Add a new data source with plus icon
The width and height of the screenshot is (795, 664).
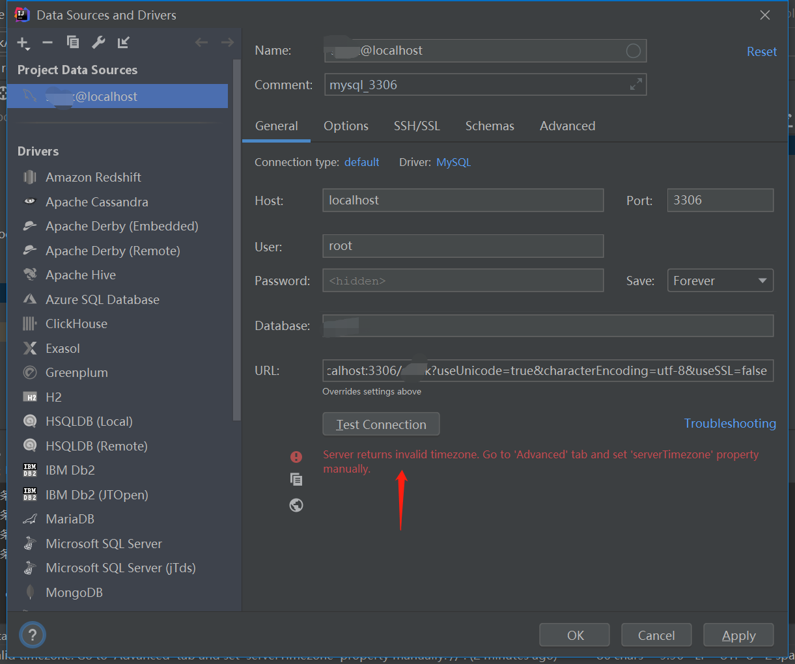[x=23, y=43]
